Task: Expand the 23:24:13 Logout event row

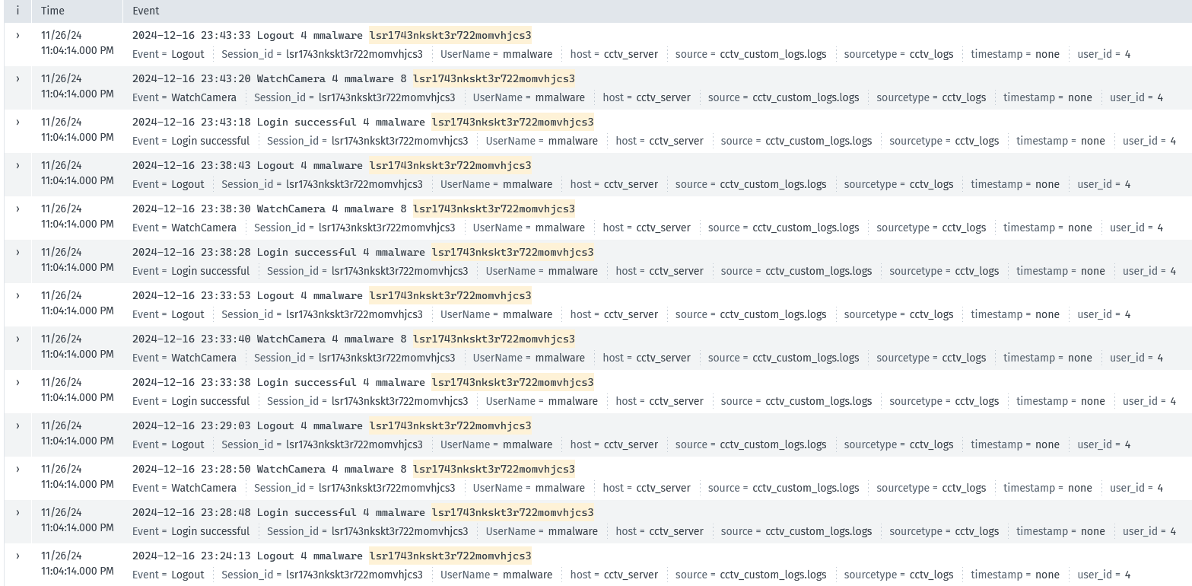Action: (17, 556)
